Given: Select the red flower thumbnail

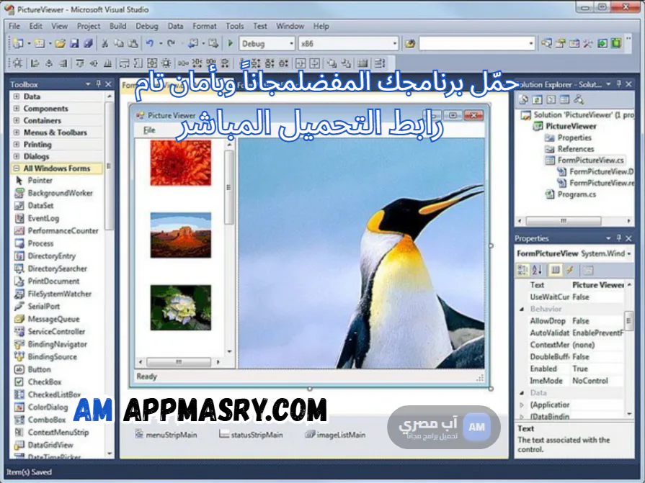Looking at the screenshot, I should coord(181,163).
